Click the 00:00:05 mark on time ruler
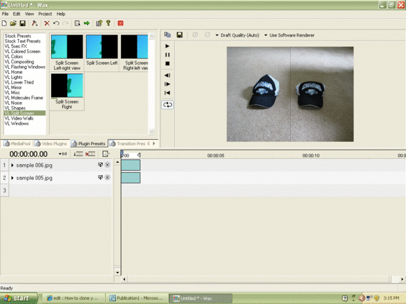The width and height of the screenshot is (406, 304). 215,156
